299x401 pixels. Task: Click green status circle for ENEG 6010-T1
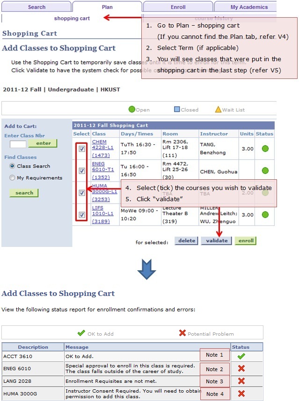click(x=265, y=171)
